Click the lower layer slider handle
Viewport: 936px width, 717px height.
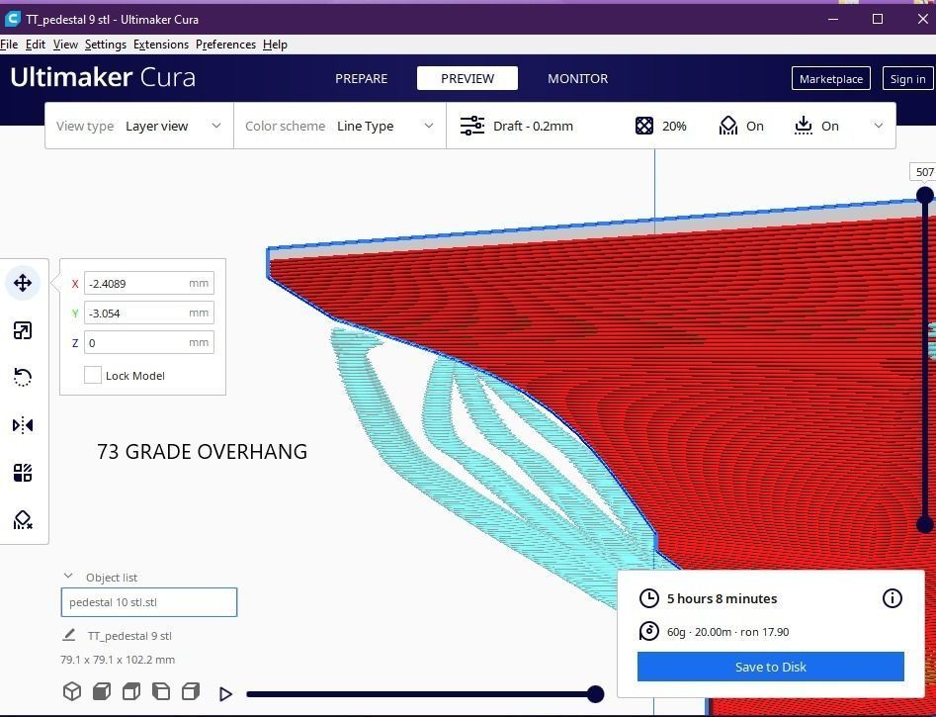[925, 524]
